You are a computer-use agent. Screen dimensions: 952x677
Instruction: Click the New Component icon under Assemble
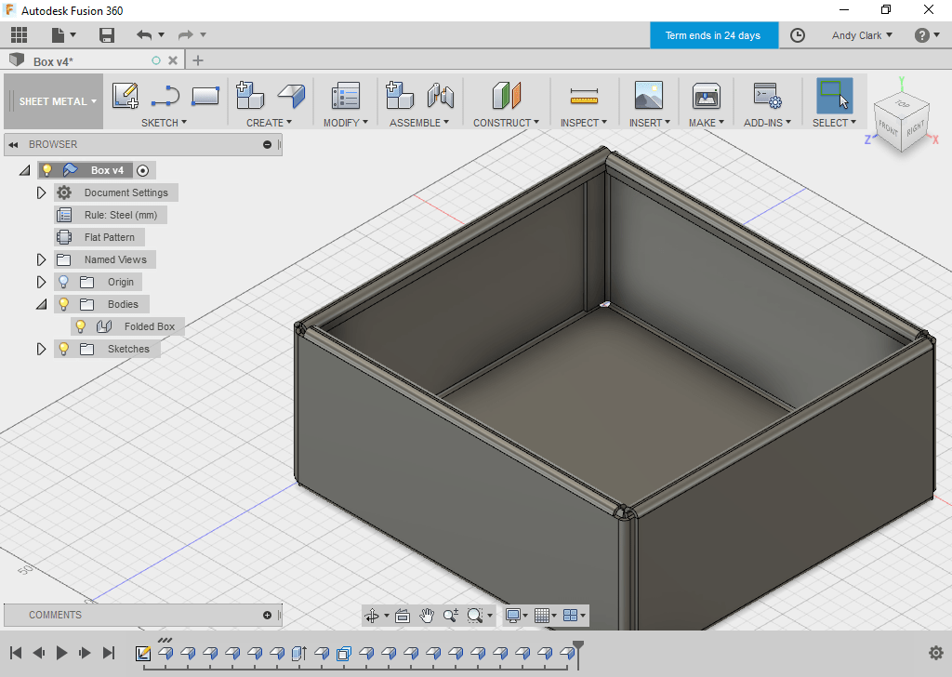click(399, 94)
